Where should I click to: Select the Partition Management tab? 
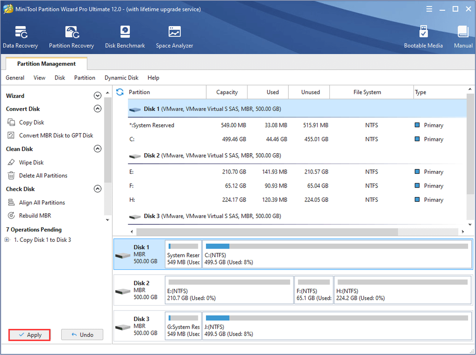click(x=46, y=64)
